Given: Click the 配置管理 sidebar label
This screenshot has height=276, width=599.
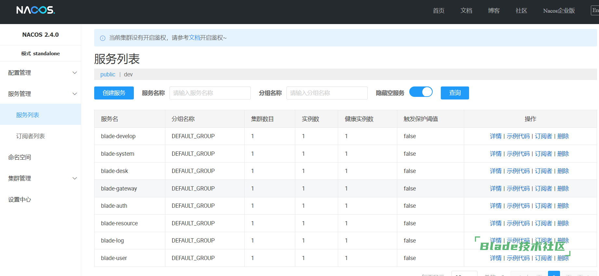Looking at the screenshot, I should click(x=19, y=73).
